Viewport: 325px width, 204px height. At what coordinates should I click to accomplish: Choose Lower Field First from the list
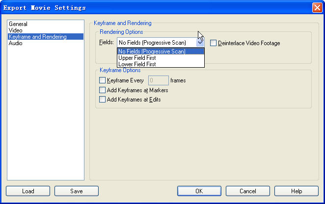(x=161, y=64)
